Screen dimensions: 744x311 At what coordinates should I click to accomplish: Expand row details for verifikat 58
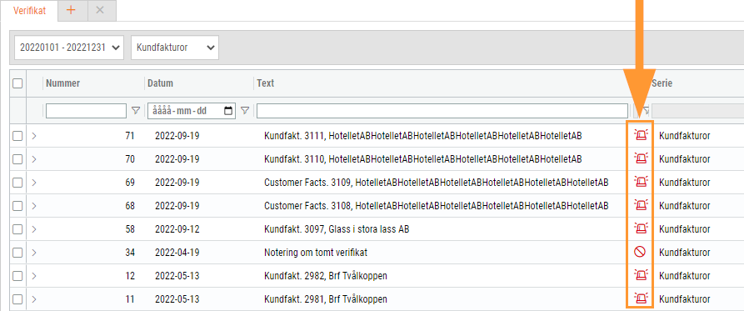click(33, 229)
